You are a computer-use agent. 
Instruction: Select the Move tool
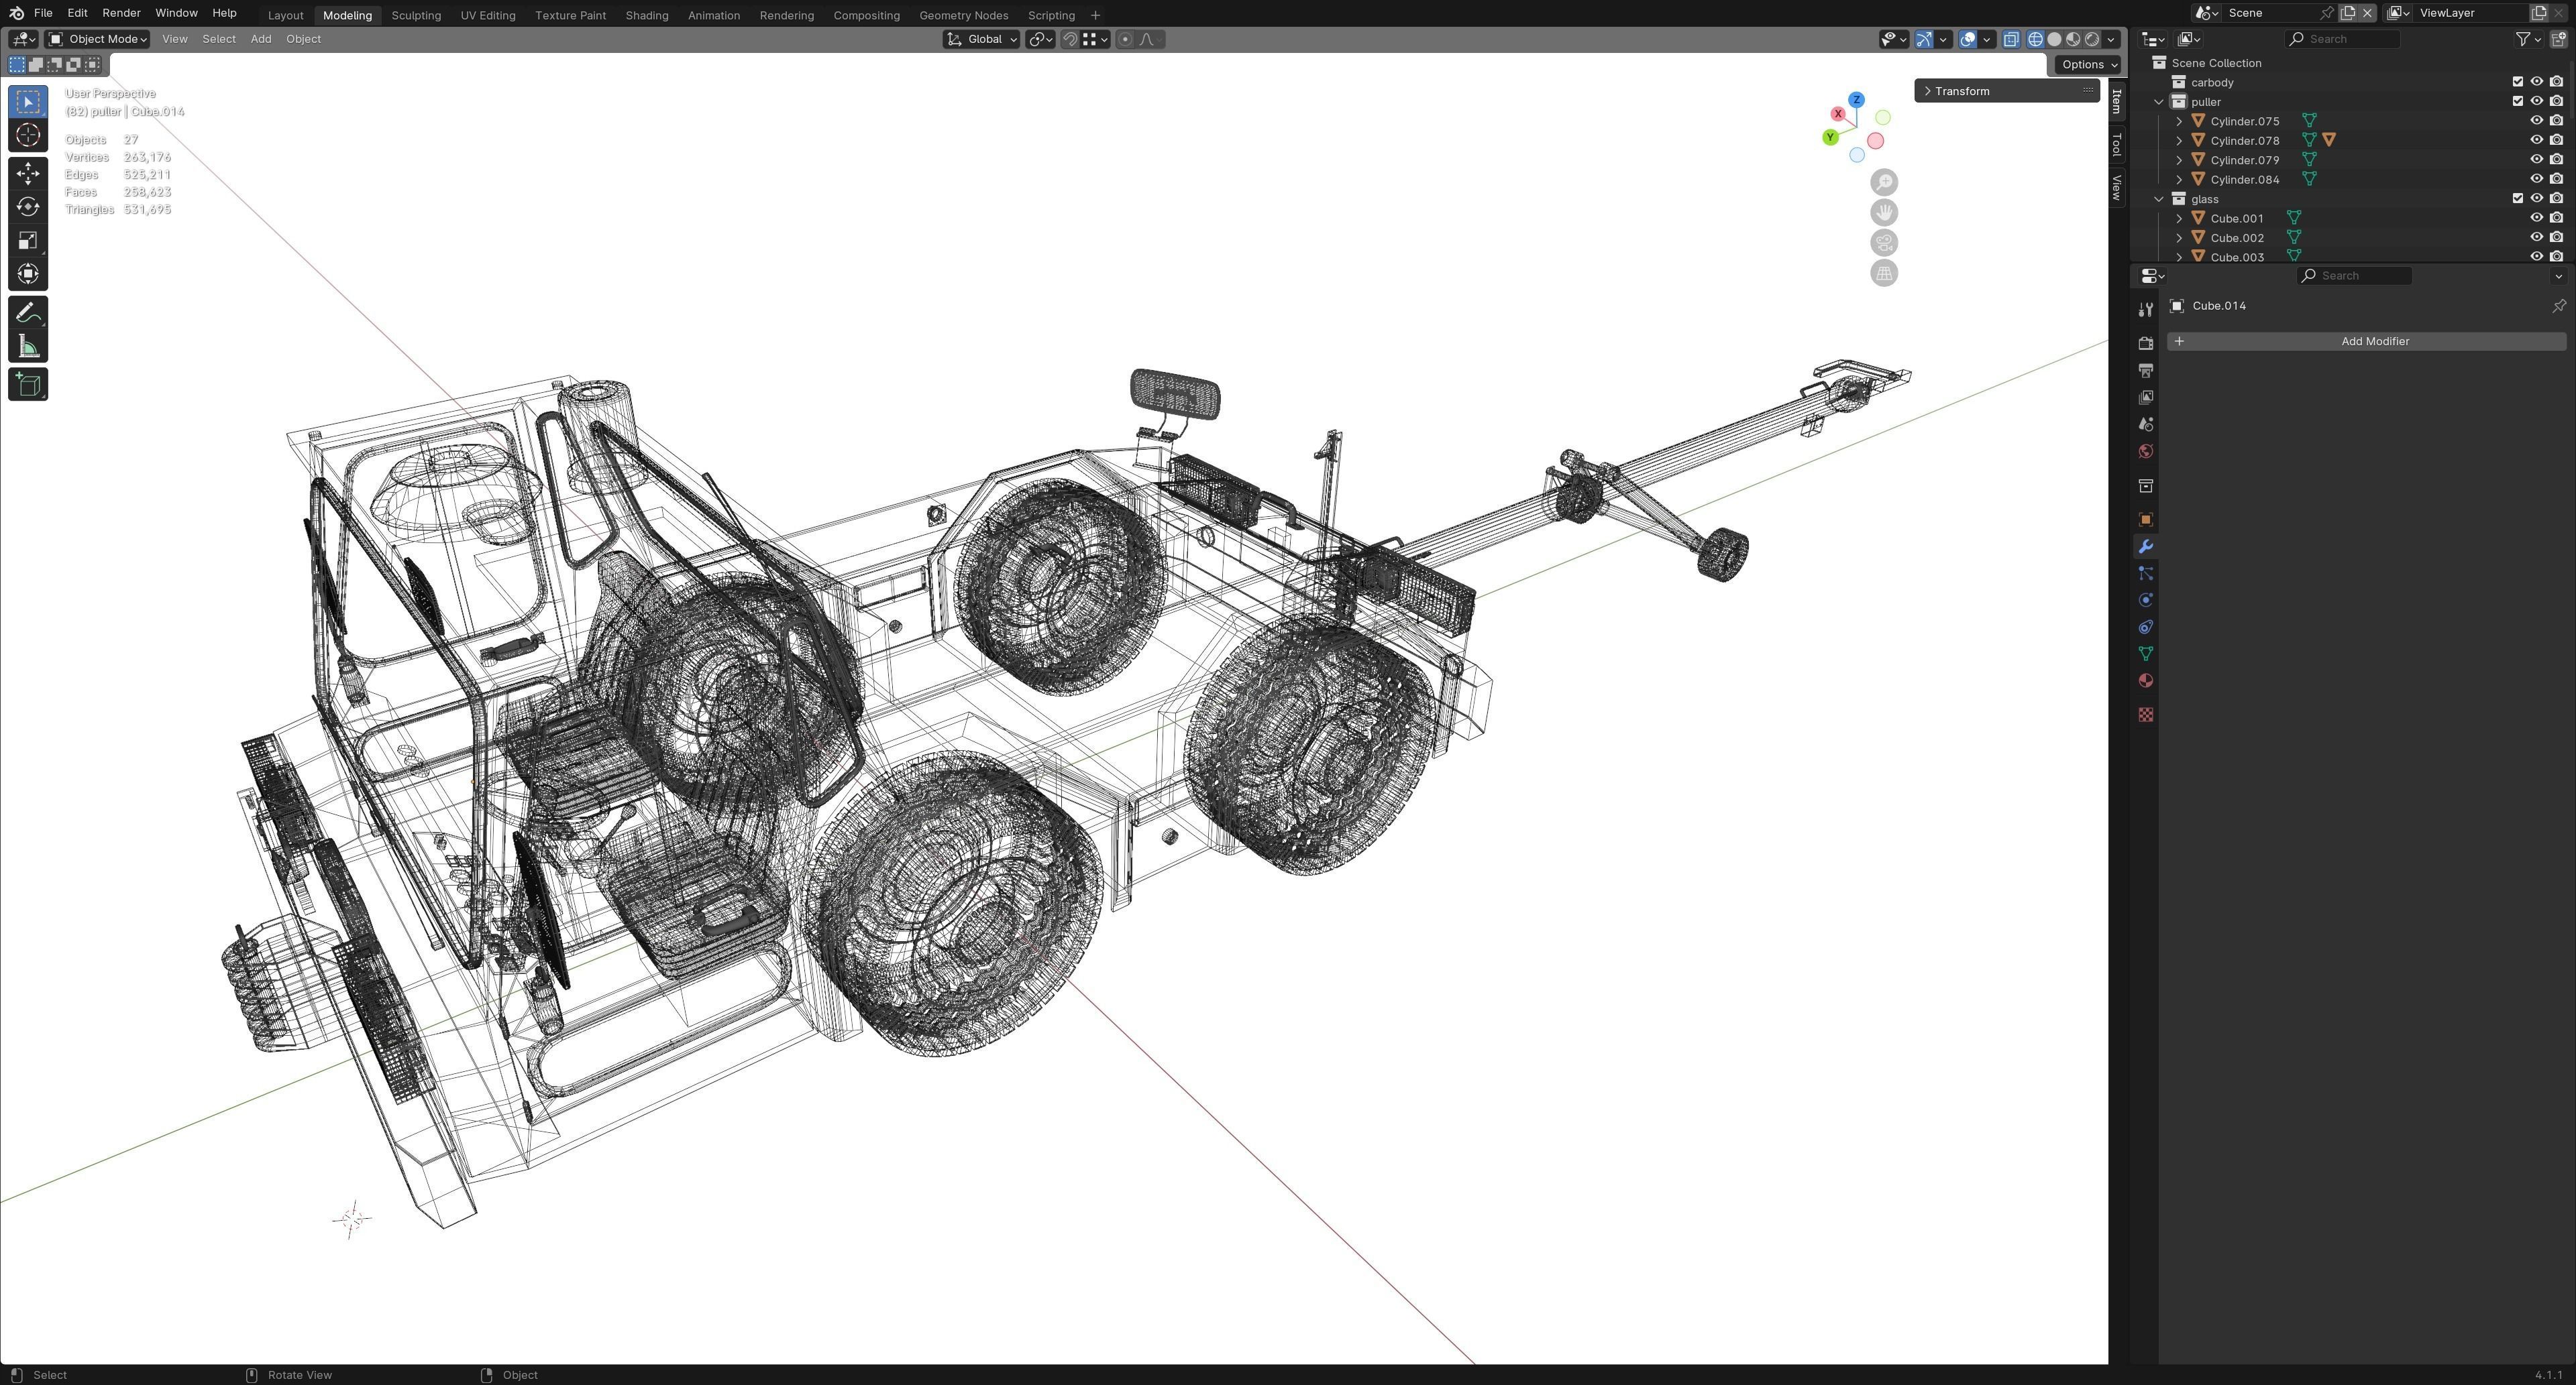[28, 174]
